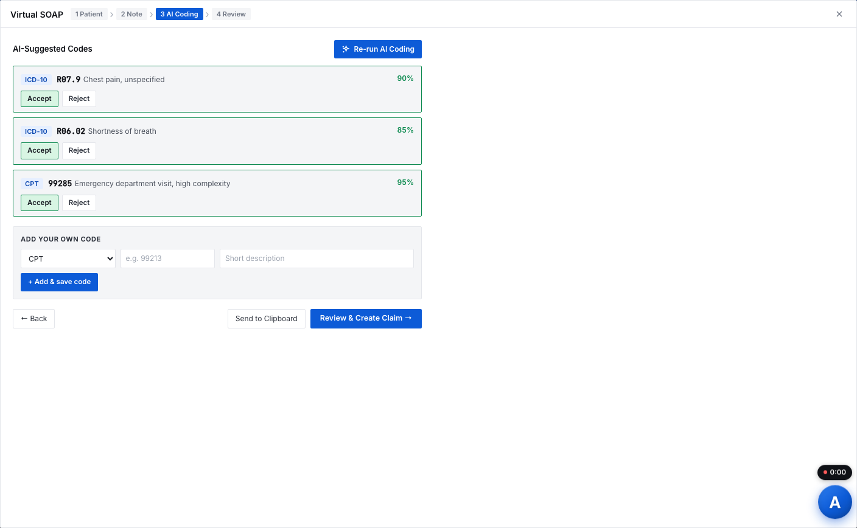
Task: Click Add & save code button
Action: click(59, 282)
